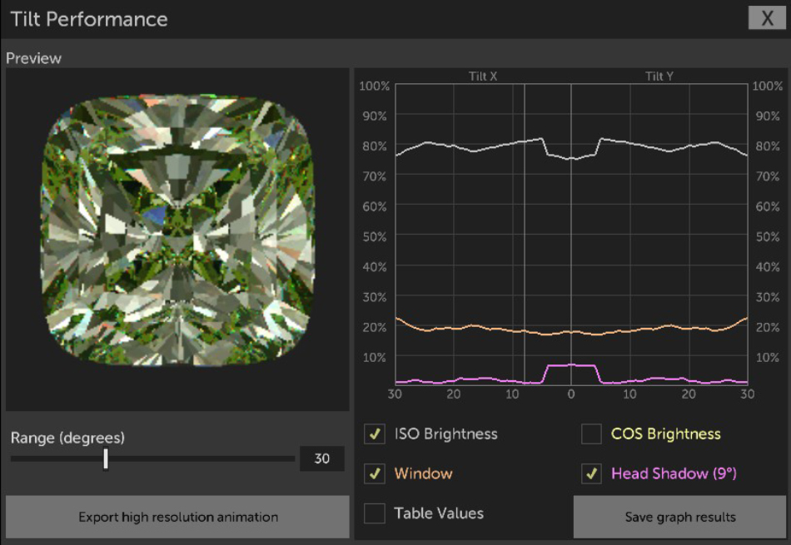This screenshot has width=791, height=545.
Task: Enable the Table Values checkbox
Action: [375, 513]
